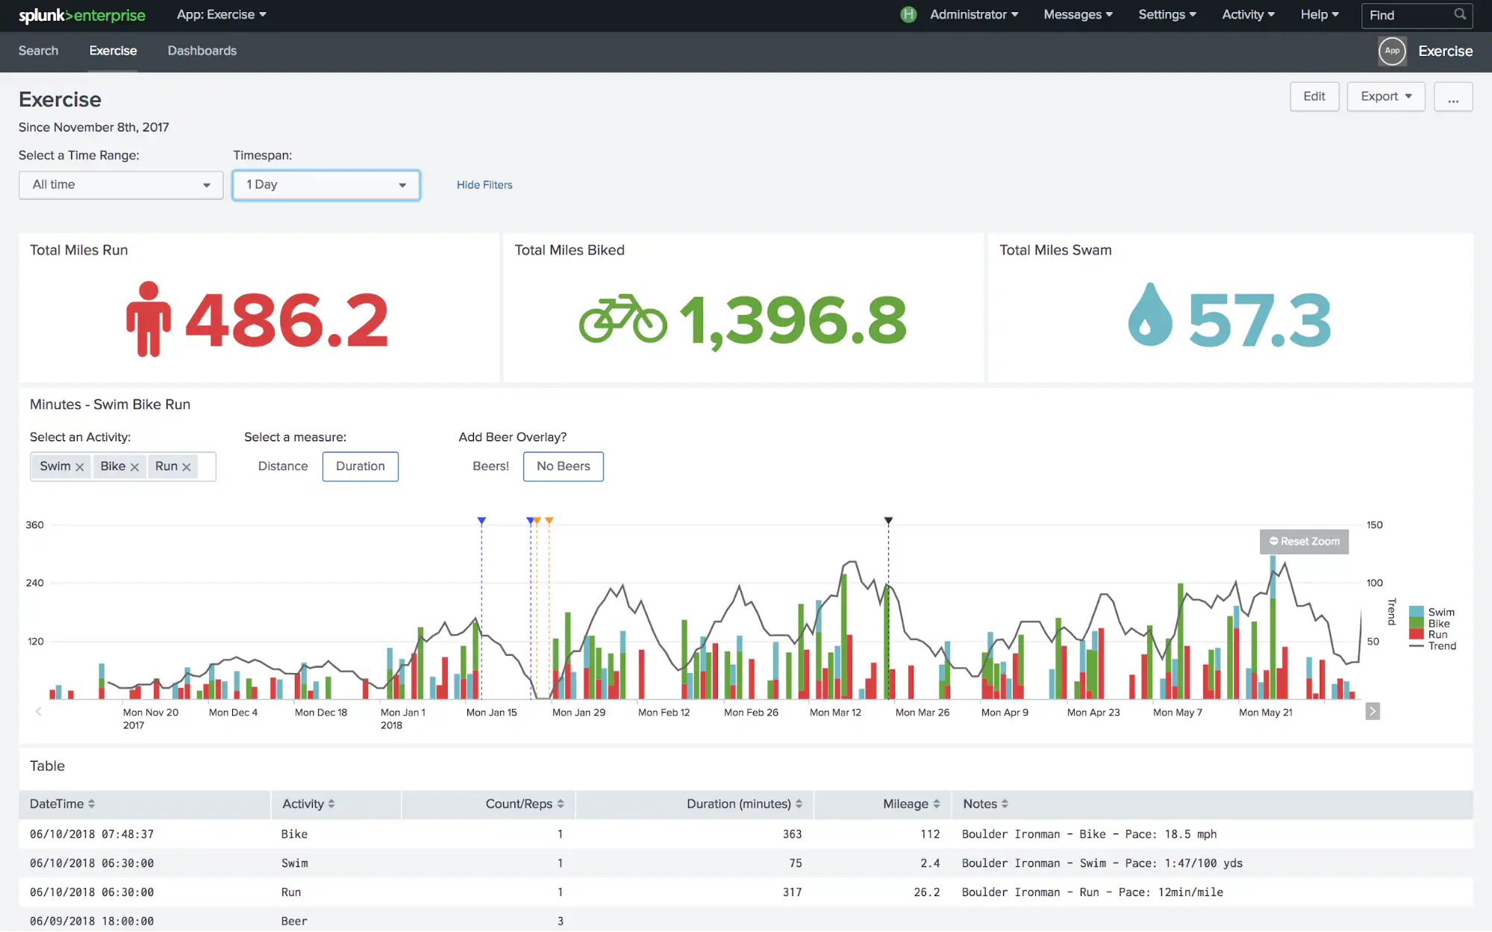The width and height of the screenshot is (1492, 932).
Task: Click the Hide Filters link
Action: [484, 184]
